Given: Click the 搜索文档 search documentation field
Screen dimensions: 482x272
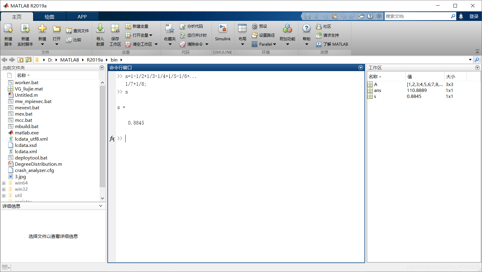Looking at the screenshot, I should coord(418,16).
